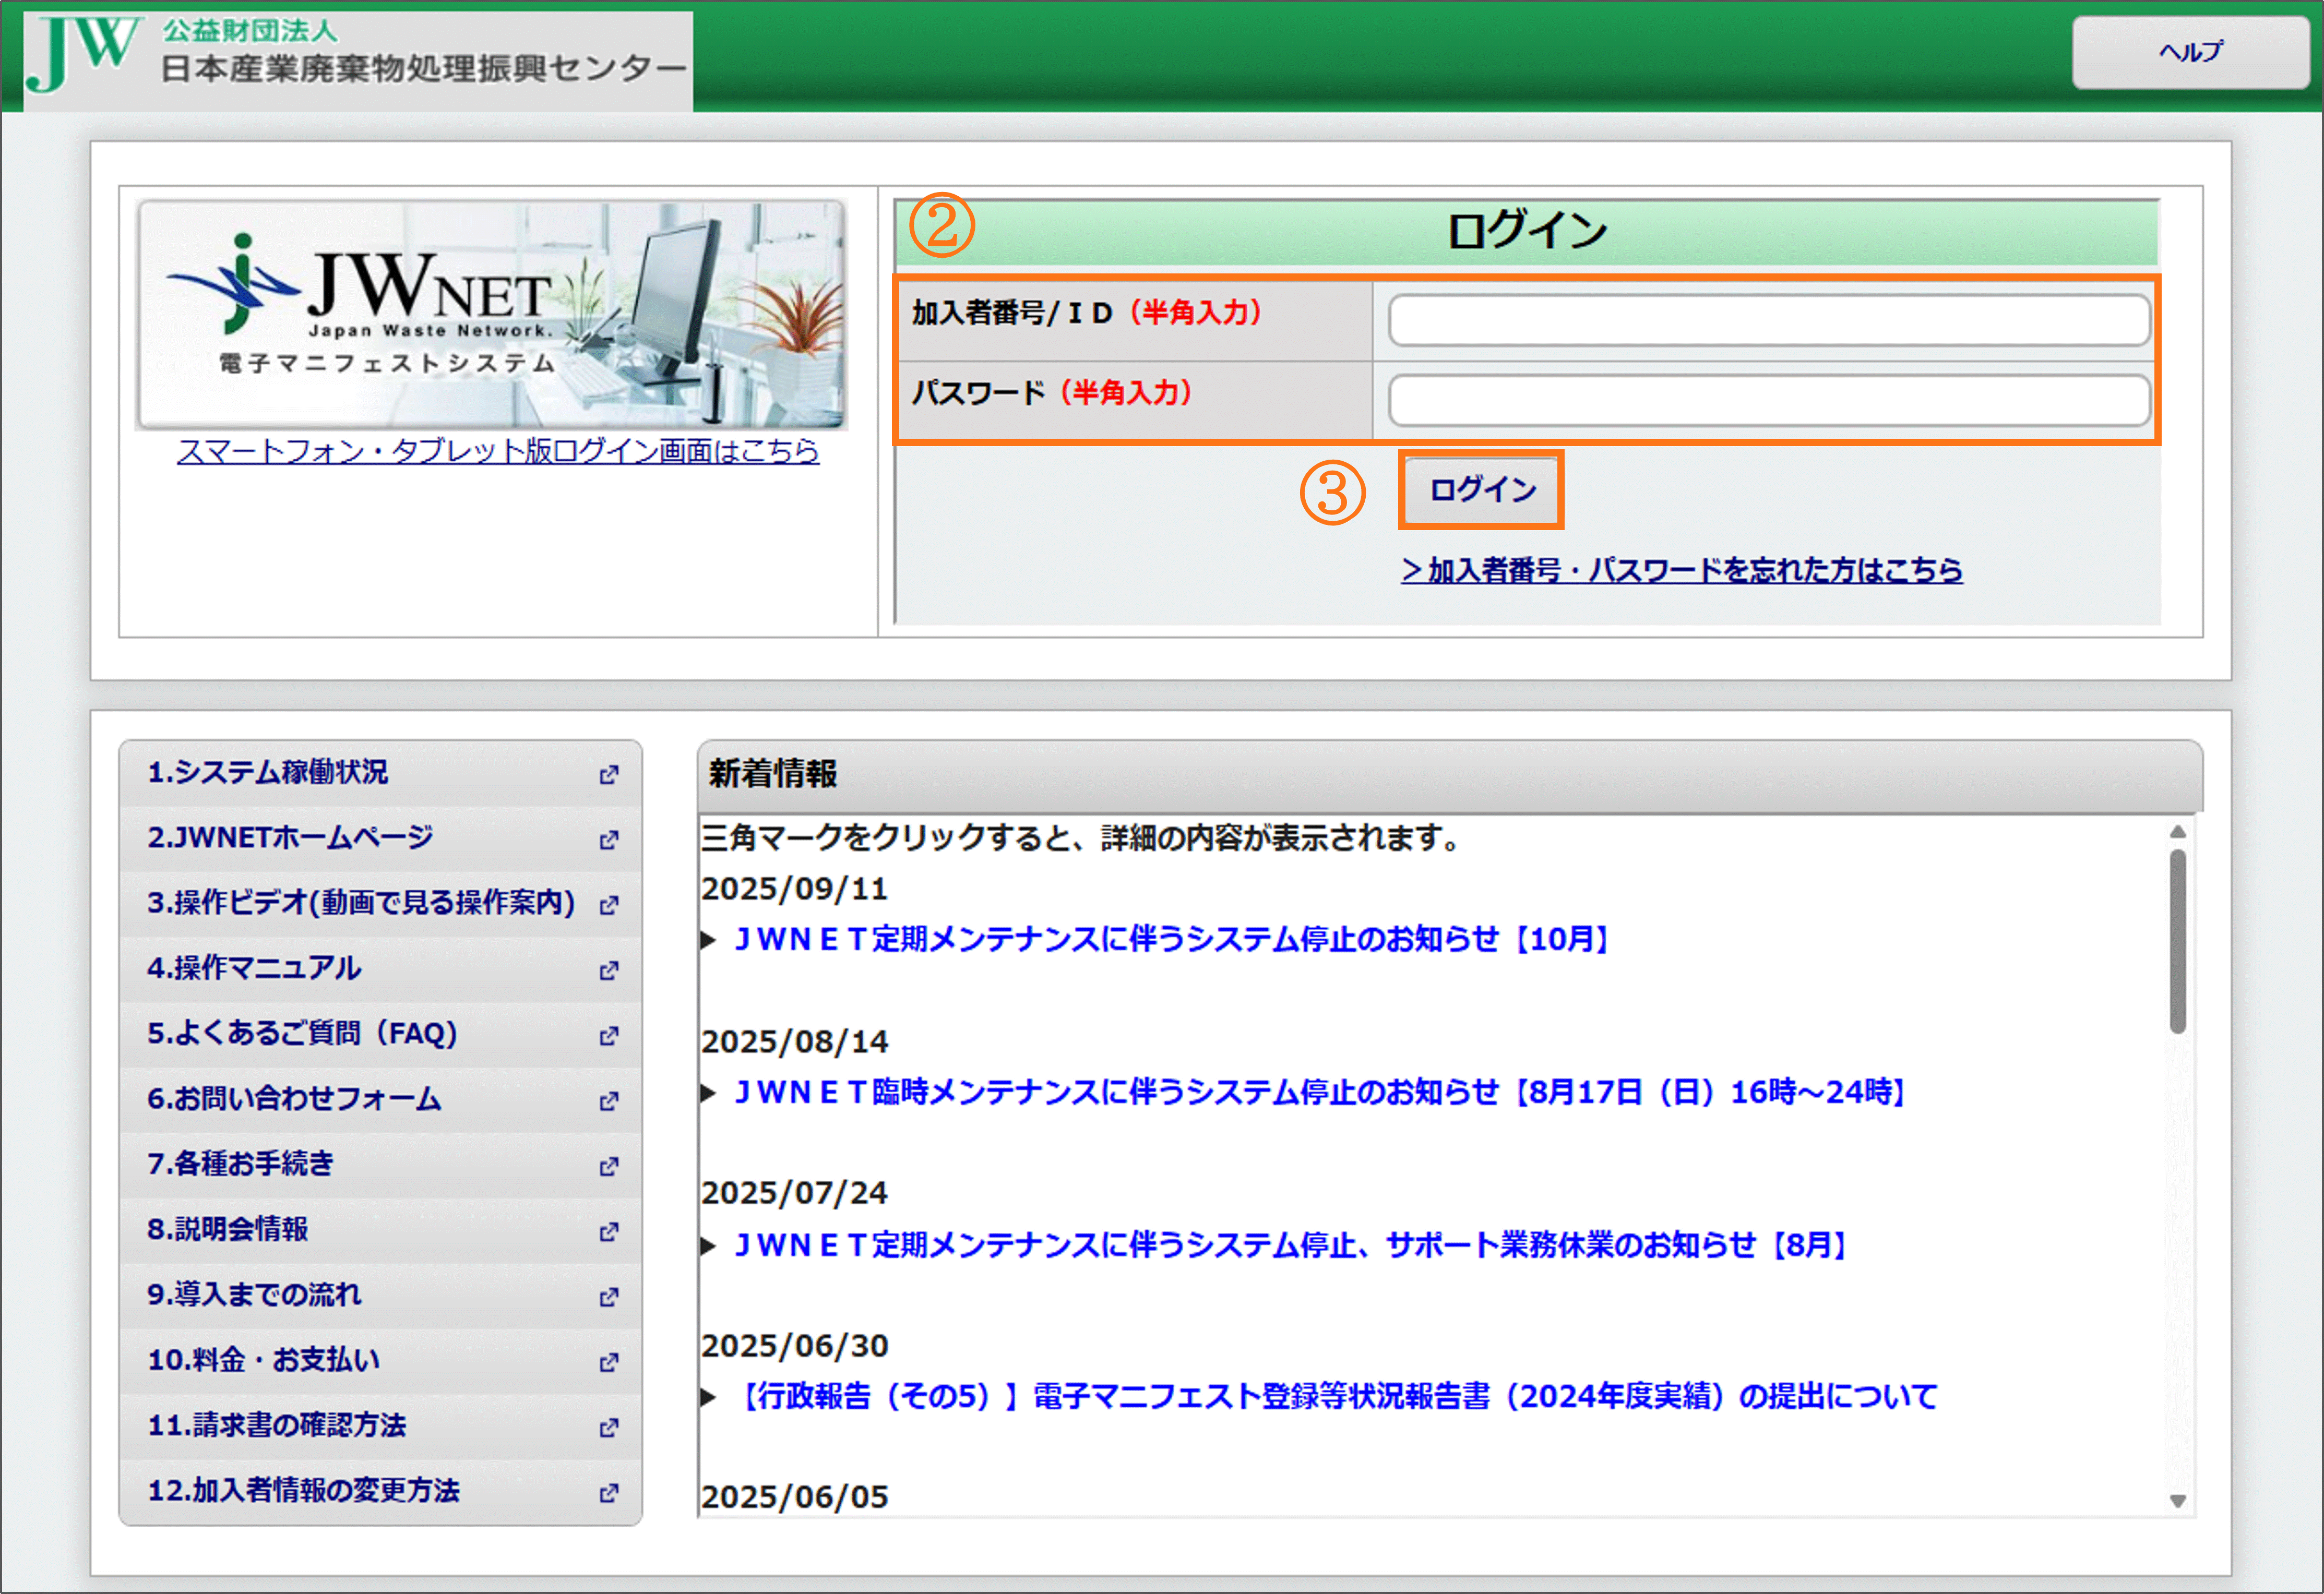Viewport: 2324px width, 1594px height.
Task: Click external-link icon beside 操作マニュアル
Action: [x=608, y=970]
